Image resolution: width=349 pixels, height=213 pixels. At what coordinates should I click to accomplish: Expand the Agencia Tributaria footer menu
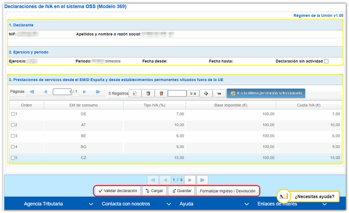click(58, 204)
